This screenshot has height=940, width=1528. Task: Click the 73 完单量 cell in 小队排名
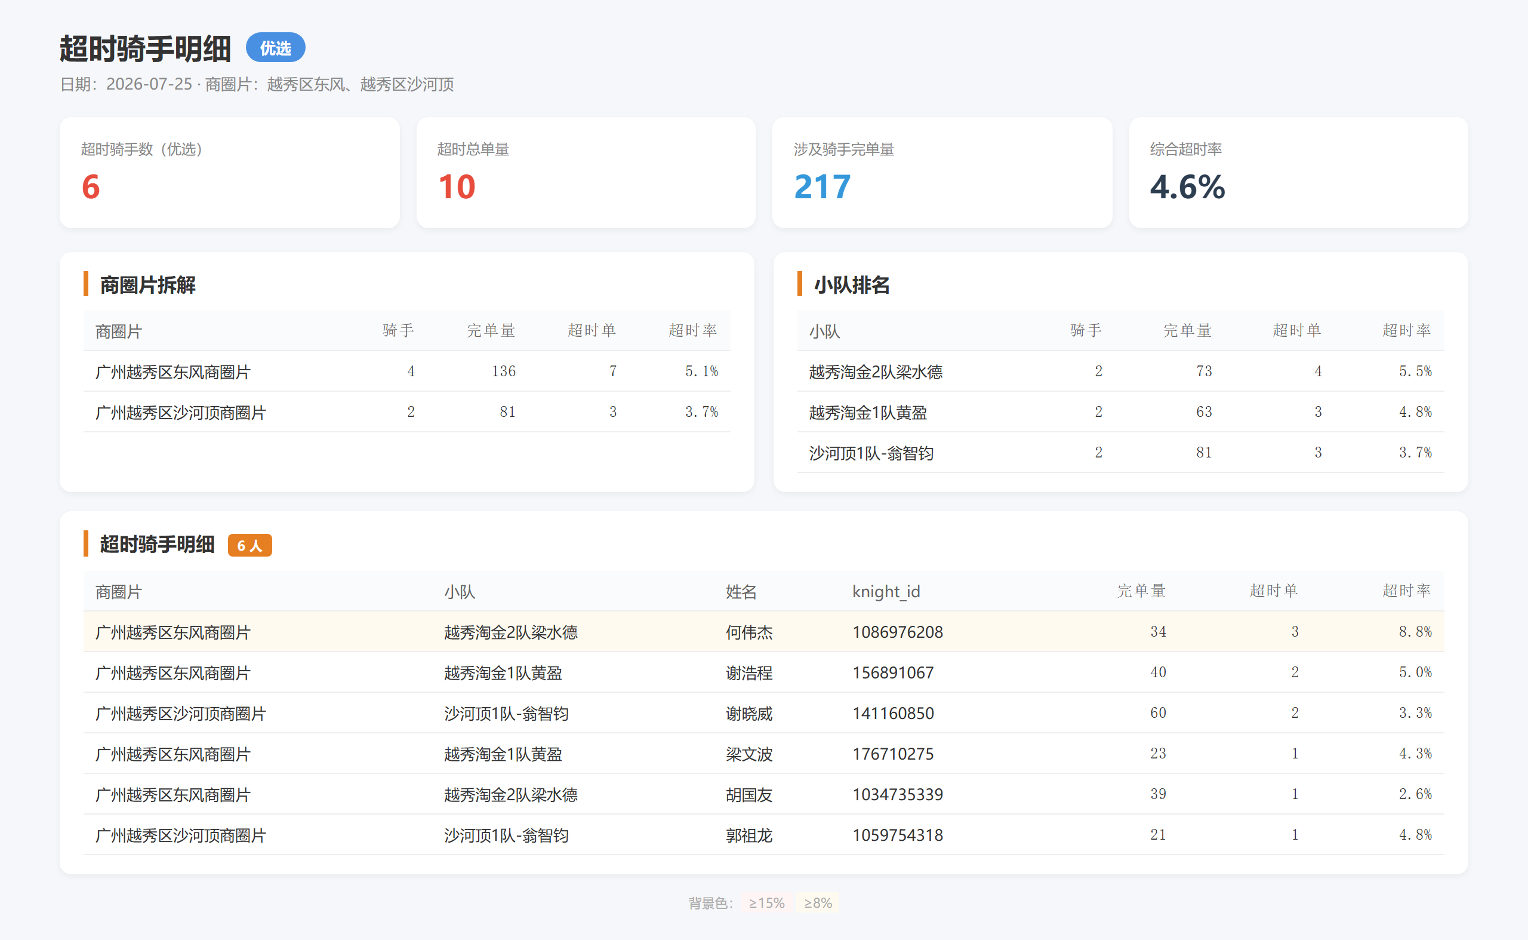tap(1204, 371)
